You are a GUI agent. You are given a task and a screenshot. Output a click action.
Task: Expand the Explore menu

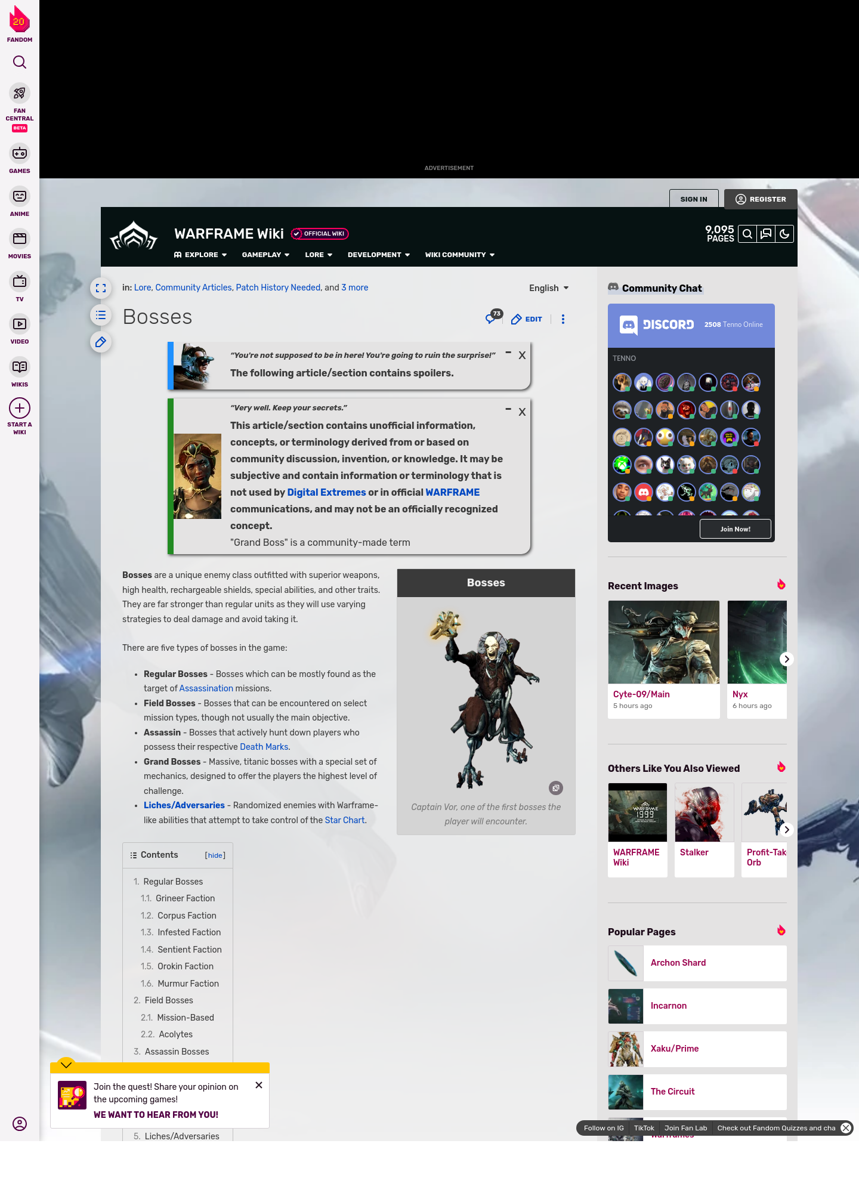(x=200, y=255)
